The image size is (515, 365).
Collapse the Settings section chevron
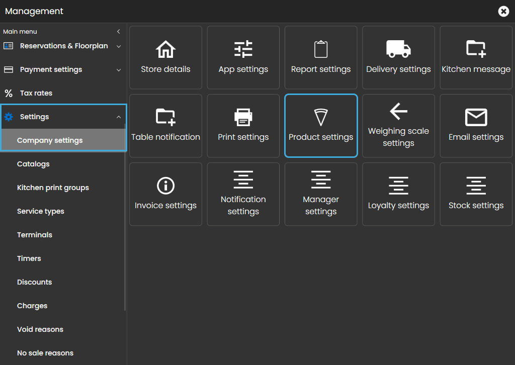119,117
